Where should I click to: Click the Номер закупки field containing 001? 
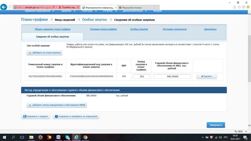click(141, 76)
